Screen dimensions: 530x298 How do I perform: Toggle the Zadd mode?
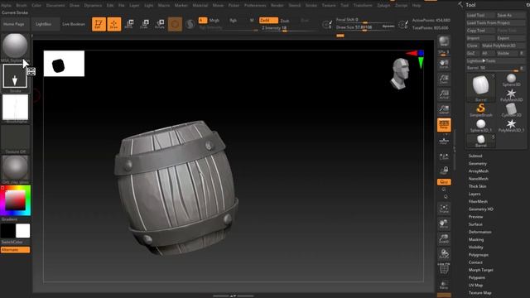point(268,20)
